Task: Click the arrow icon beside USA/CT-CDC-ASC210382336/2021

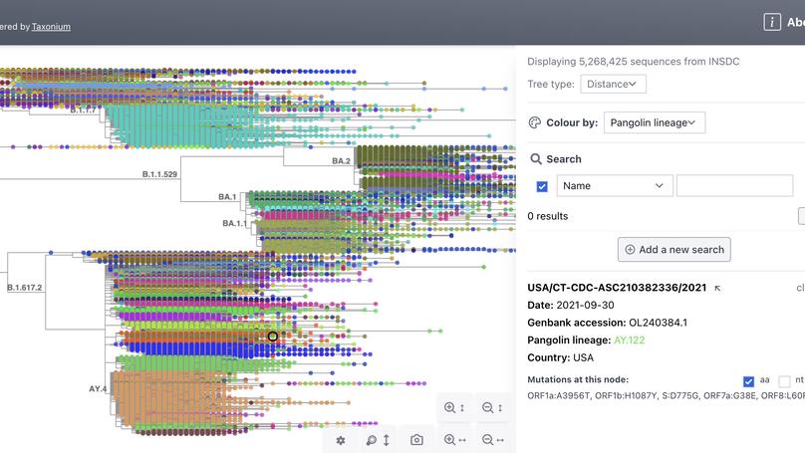Action: pyautogui.click(x=717, y=289)
